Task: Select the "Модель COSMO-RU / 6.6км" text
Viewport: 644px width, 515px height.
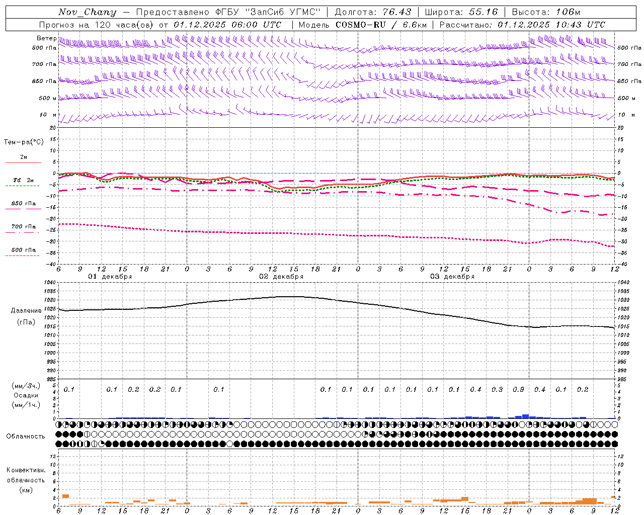Action: pyautogui.click(x=363, y=25)
